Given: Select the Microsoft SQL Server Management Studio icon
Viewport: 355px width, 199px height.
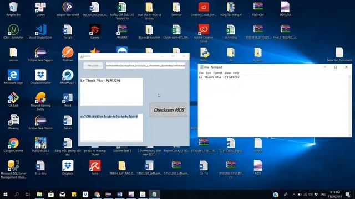Looking at the screenshot, I should pos(13,169).
